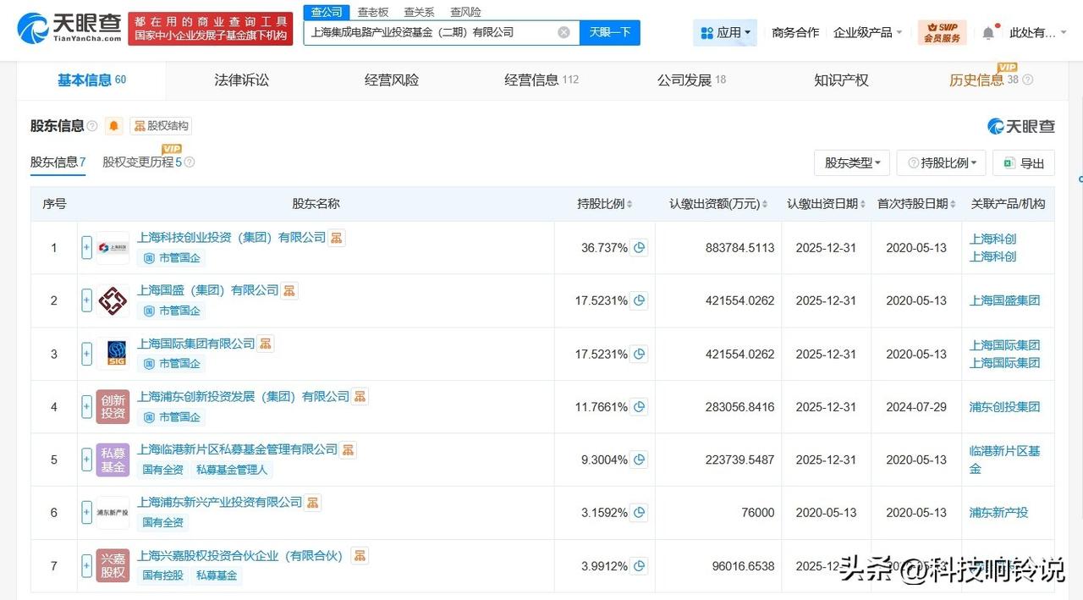Open pie chart icon beside 36.737% share

click(x=640, y=248)
